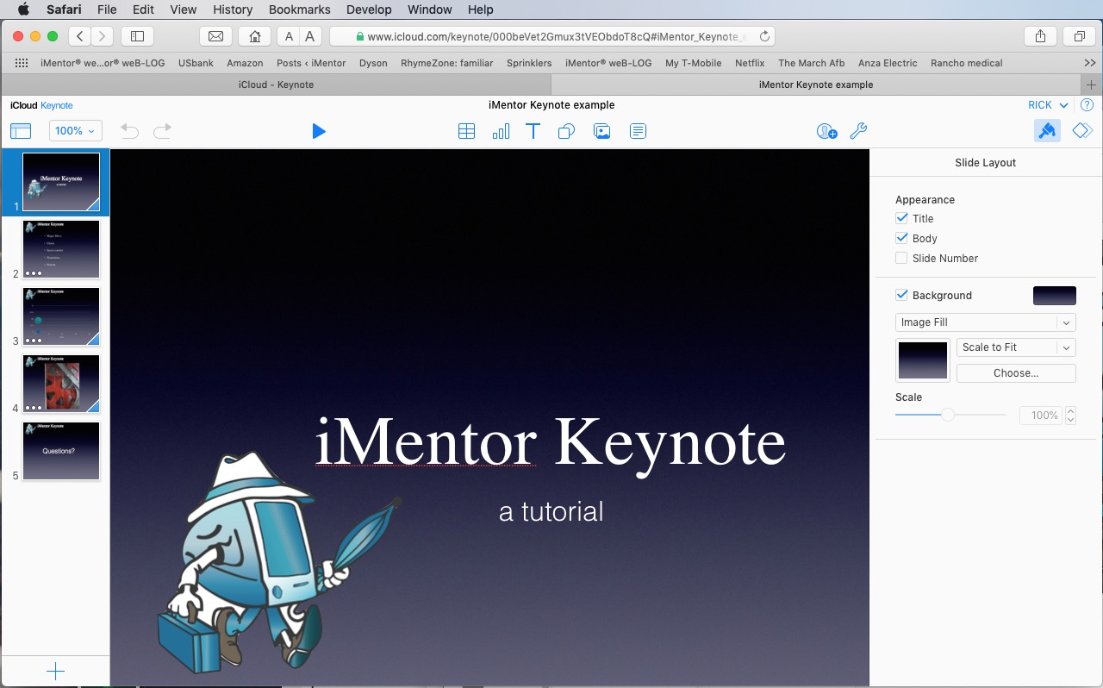
Task: Open the bookmarks grid icon
Action: (22, 63)
